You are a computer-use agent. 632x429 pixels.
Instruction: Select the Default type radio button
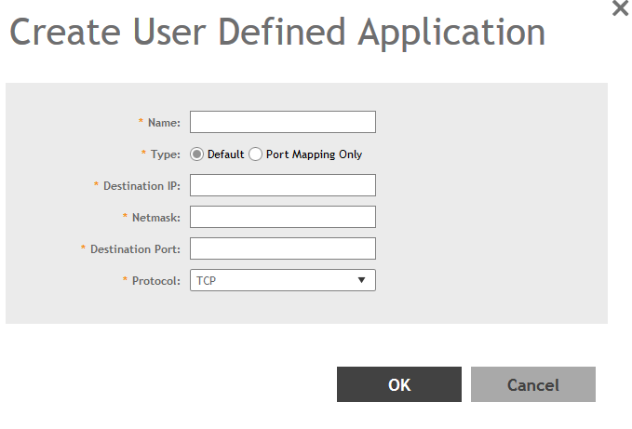coord(197,154)
